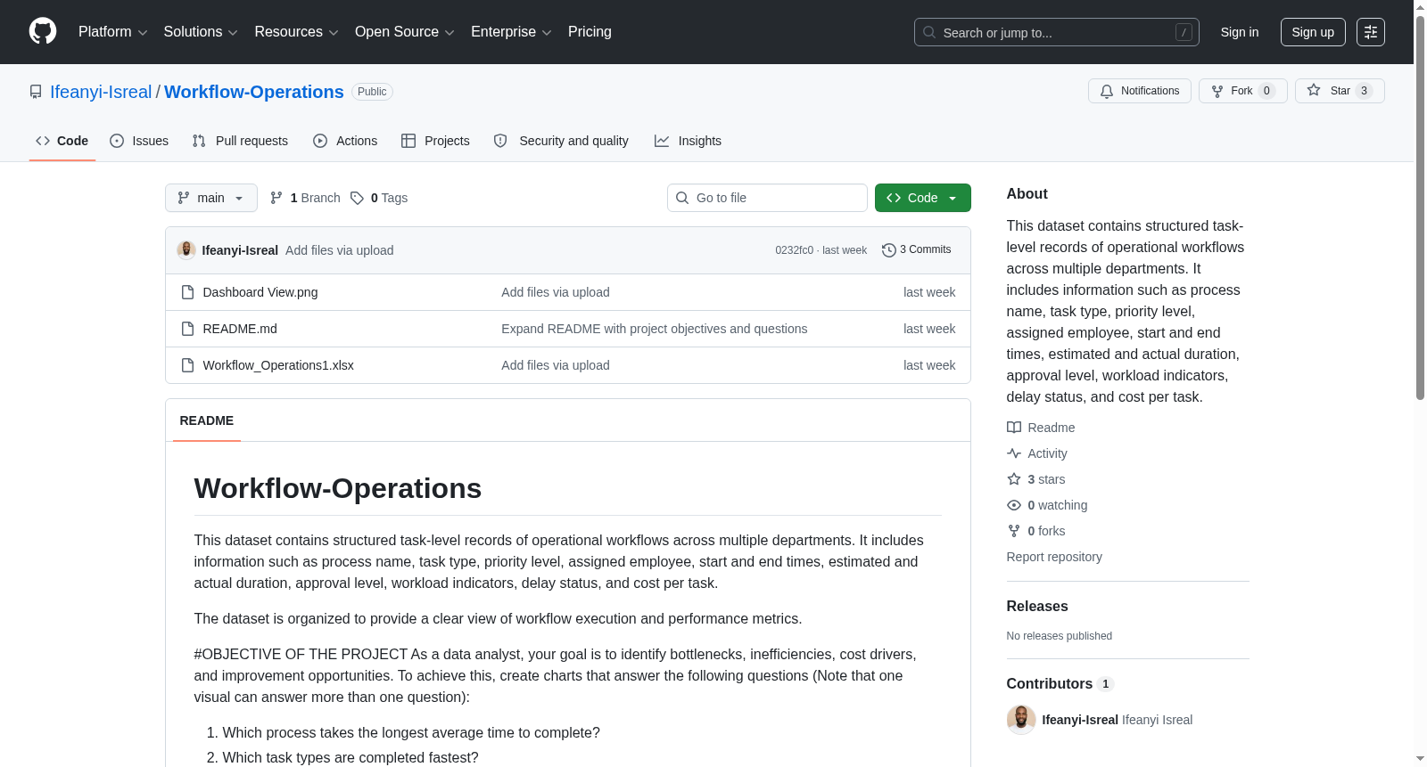Open the Workflow-Operations repository link
The width and height of the screenshot is (1427, 767).
254,92
